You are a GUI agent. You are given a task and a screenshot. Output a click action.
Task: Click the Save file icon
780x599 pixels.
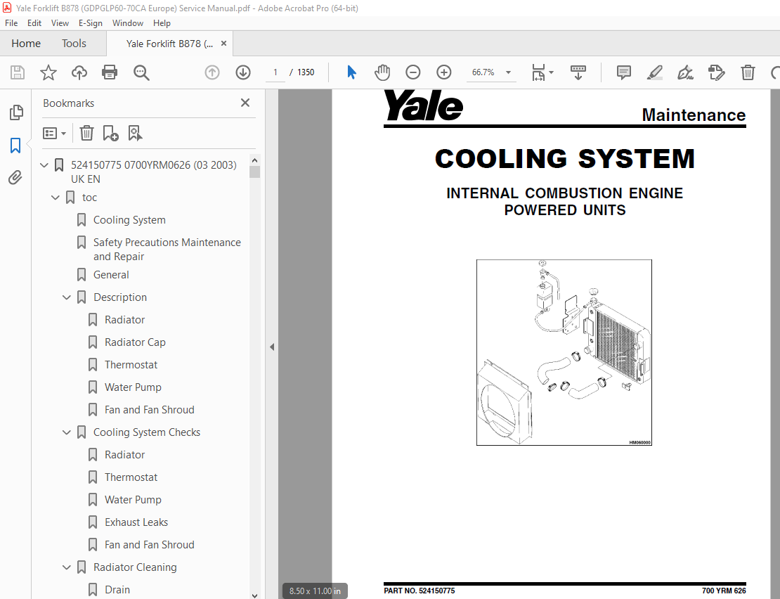(18, 72)
